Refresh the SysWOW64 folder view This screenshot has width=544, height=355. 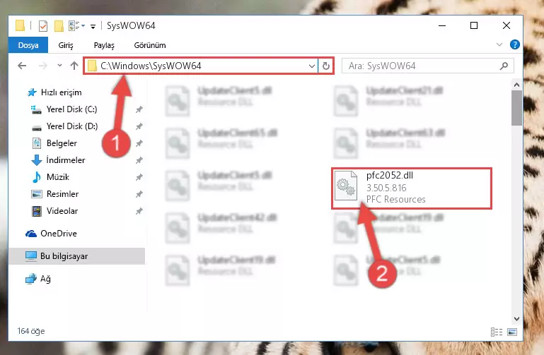pyautogui.click(x=326, y=66)
